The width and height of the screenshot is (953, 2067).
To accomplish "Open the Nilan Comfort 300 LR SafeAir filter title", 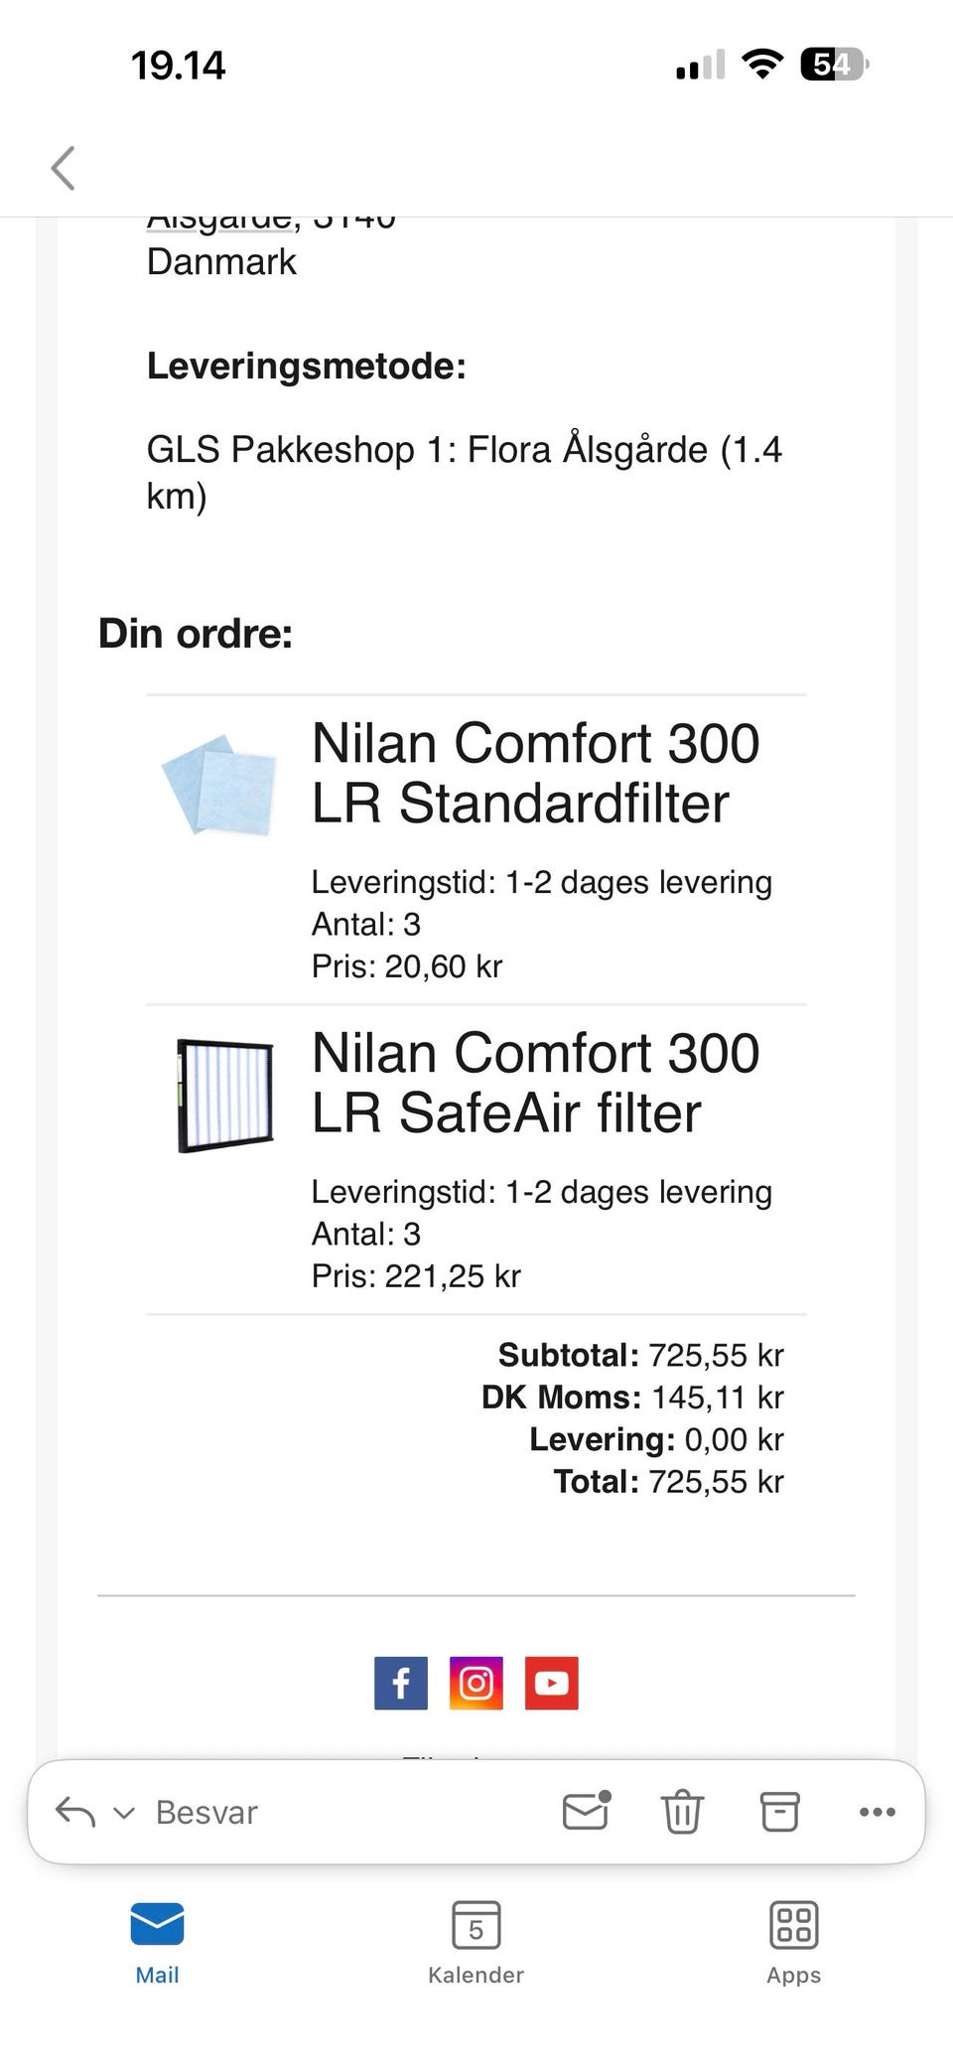I will pyautogui.click(x=535, y=1083).
